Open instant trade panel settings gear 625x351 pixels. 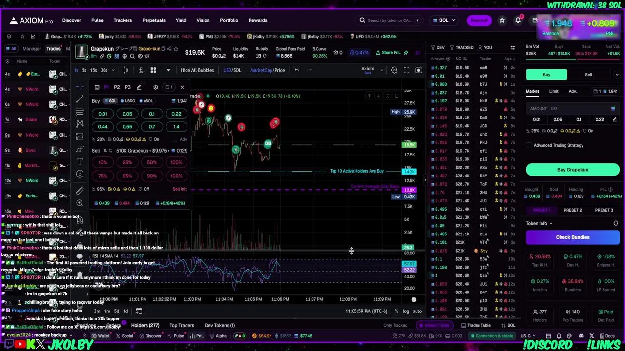click(155, 87)
